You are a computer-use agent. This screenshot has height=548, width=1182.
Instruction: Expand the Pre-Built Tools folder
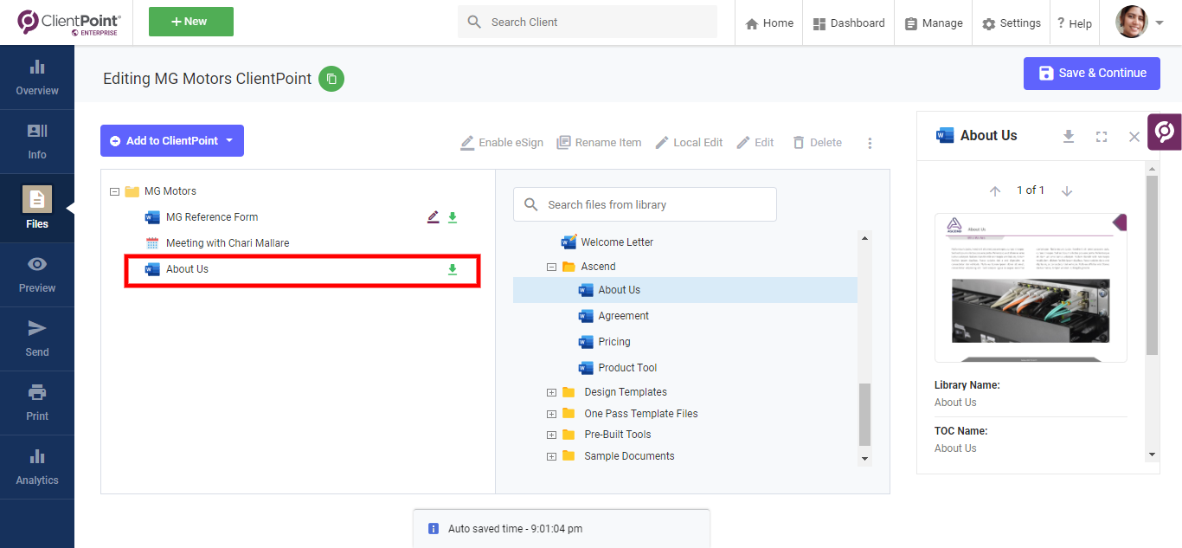[551, 435]
